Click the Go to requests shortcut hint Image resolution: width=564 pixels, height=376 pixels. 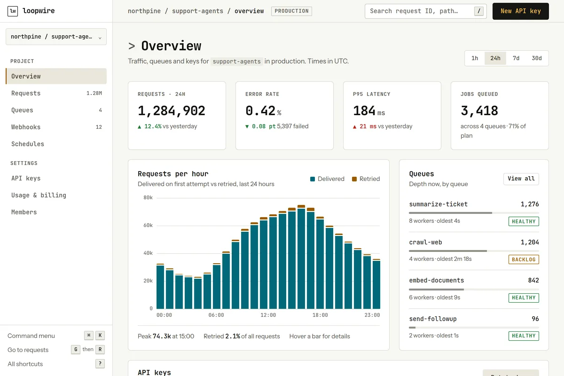[x=56, y=350]
